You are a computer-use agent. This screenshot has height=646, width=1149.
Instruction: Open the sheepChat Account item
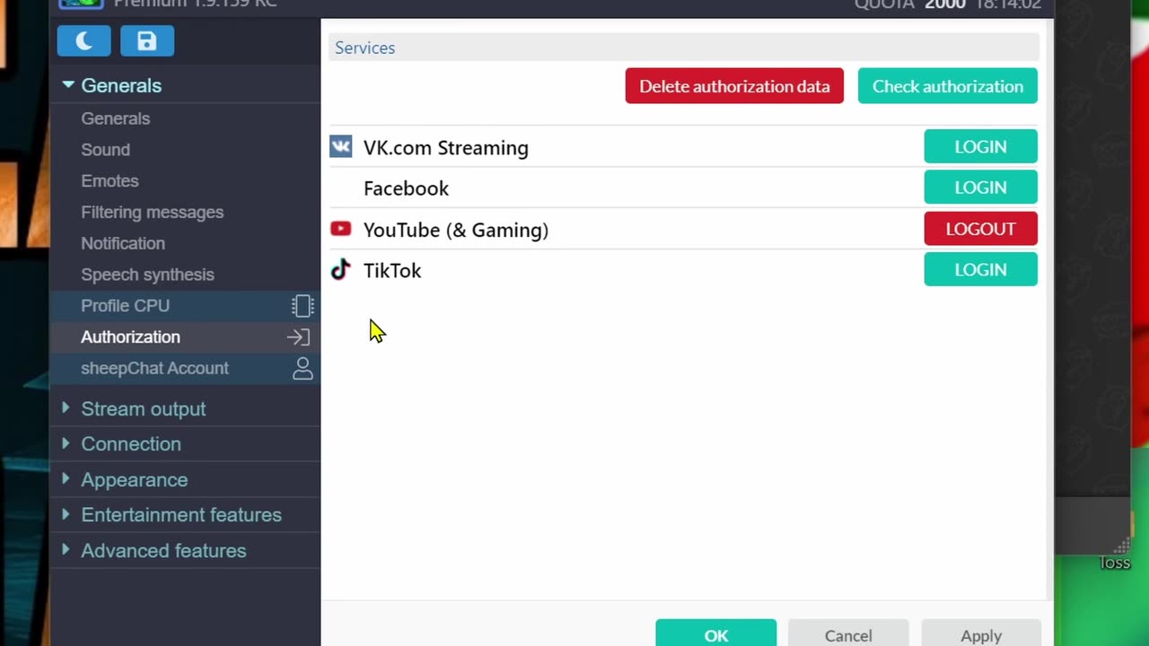pyautogui.click(x=185, y=369)
